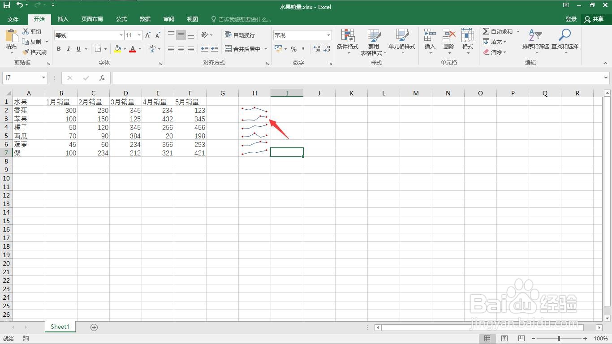Open Cell Styles icon
The height and width of the screenshot is (344, 612).
[x=402, y=36]
